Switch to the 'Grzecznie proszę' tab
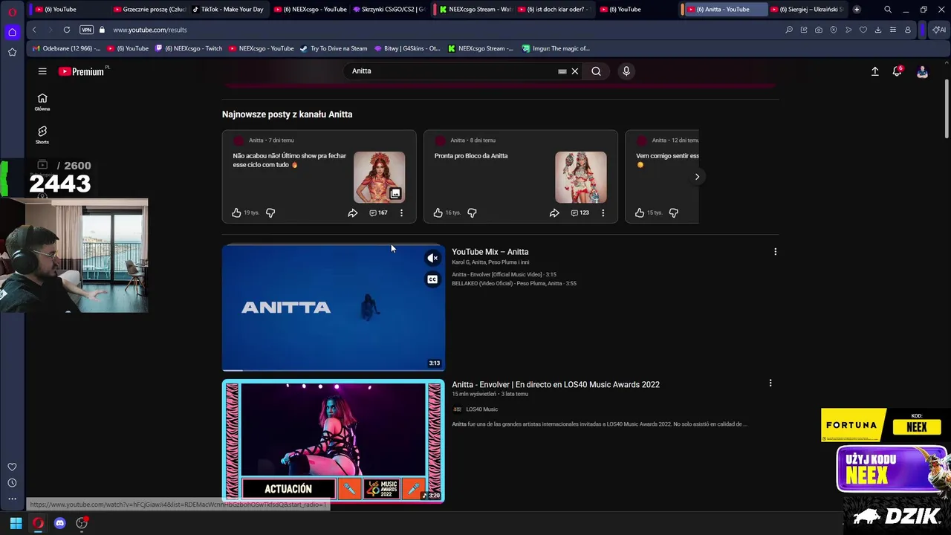951x535 pixels. 149,9
